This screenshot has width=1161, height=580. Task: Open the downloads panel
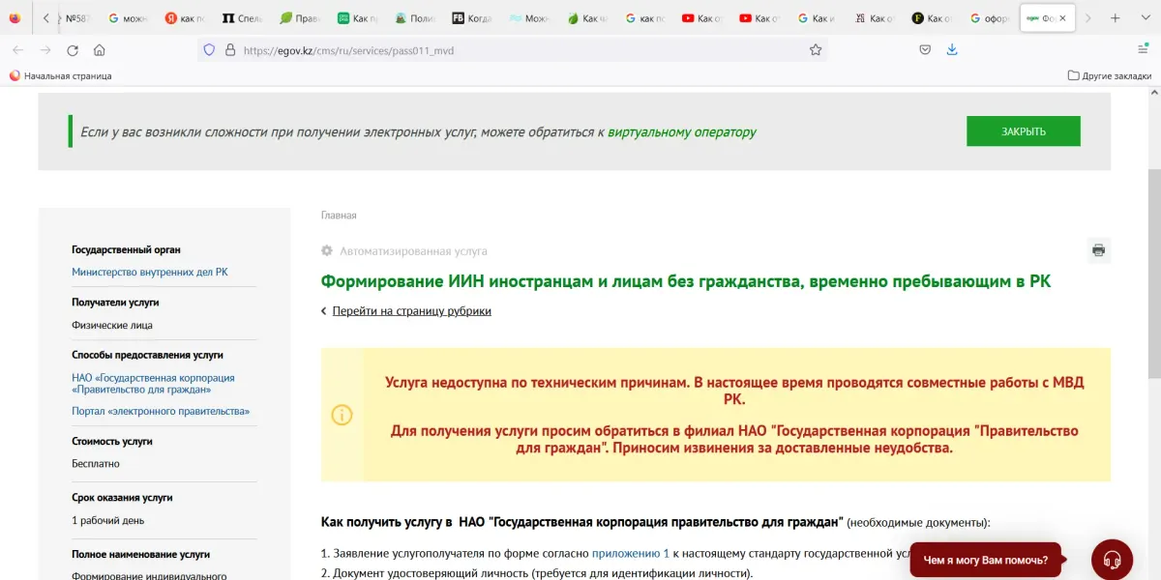(x=952, y=50)
